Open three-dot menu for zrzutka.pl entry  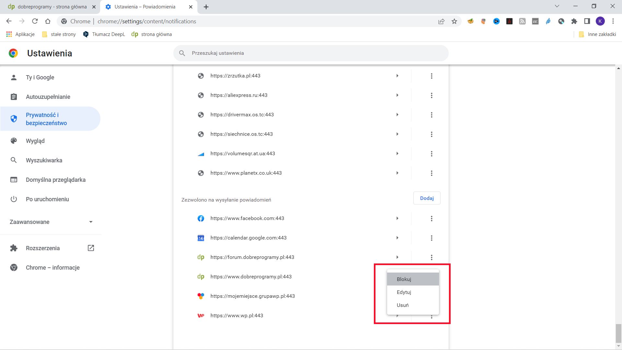point(432,76)
